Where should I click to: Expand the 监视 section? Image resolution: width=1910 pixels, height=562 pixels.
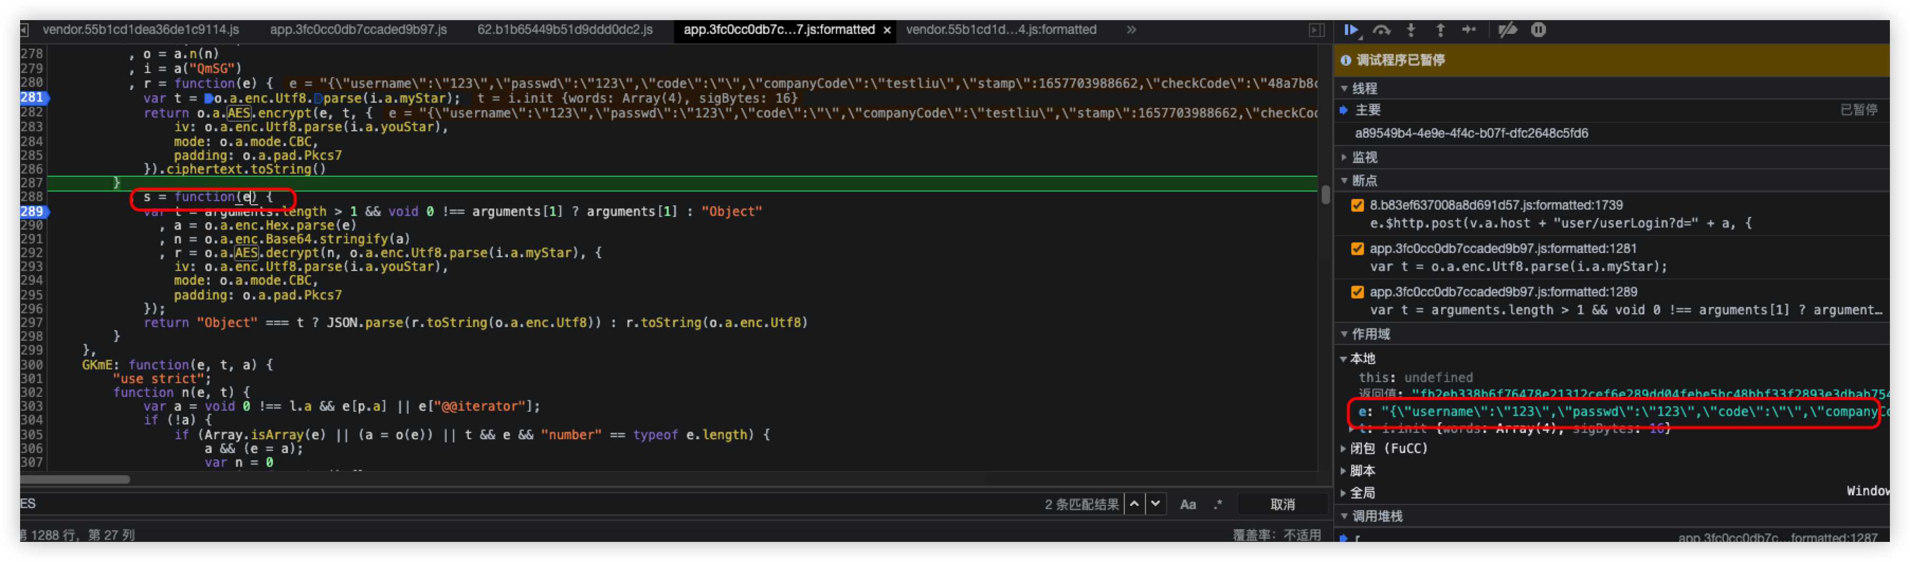1344,157
